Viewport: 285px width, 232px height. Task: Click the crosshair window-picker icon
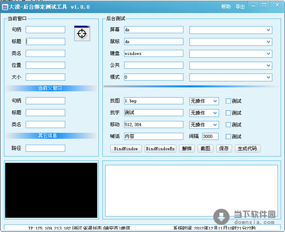click(x=82, y=33)
